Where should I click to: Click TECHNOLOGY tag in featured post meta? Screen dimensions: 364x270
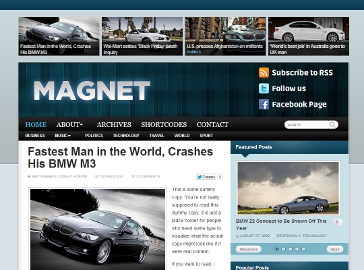pyautogui.click(x=314, y=236)
